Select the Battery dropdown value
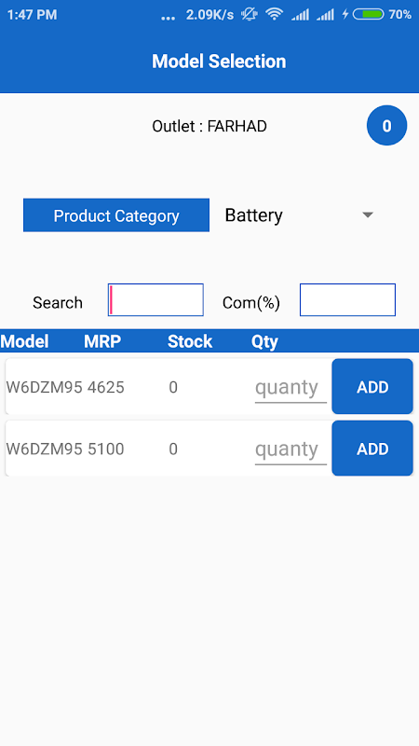This screenshot has width=419, height=746. click(x=253, y=215)
